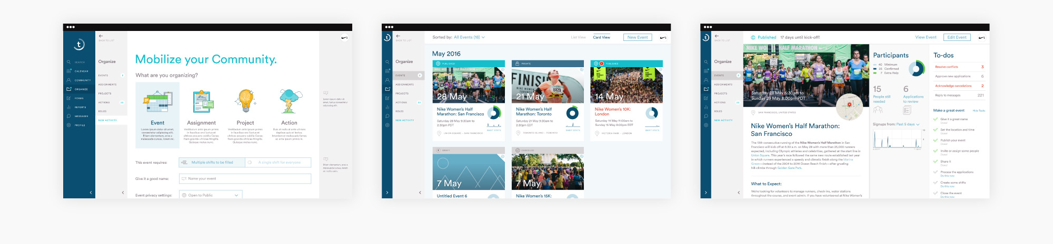
Task: Focus the Name your event field
Action: click(x=245, y=179)
